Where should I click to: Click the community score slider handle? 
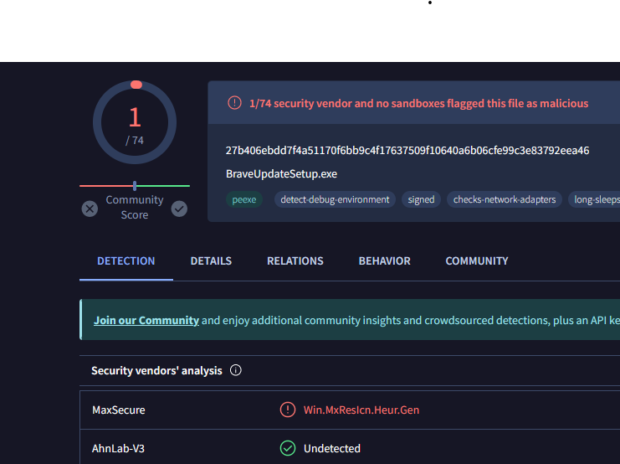point(135,185)
